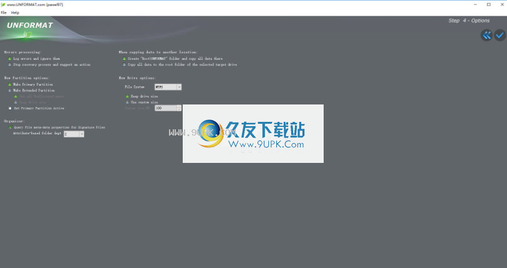Maximize the UNFORMAT window
507x268 pixels.
click(x=488, y=4)
